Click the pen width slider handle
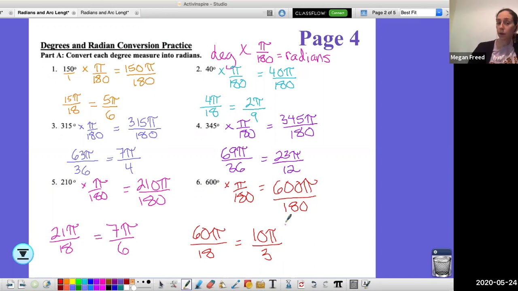The width and height of the screenshot is (518, 291). click(x=134, y=287)
